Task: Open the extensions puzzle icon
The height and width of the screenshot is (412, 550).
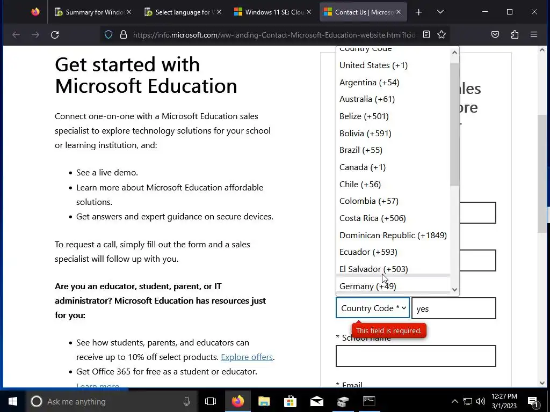Action: pos(515,34)
